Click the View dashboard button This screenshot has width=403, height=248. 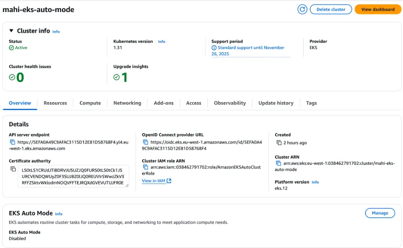378,9
